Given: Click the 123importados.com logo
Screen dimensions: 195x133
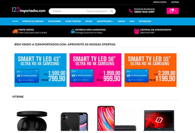Looking at the screenshot, I should click(29, 10).
